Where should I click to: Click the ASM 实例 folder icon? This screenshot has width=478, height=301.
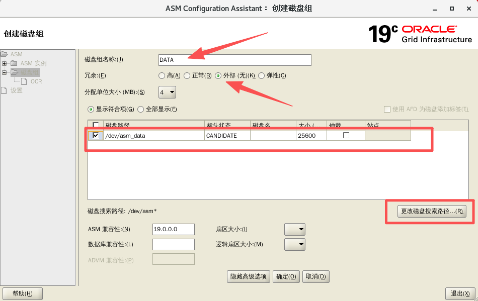[14, 63]
